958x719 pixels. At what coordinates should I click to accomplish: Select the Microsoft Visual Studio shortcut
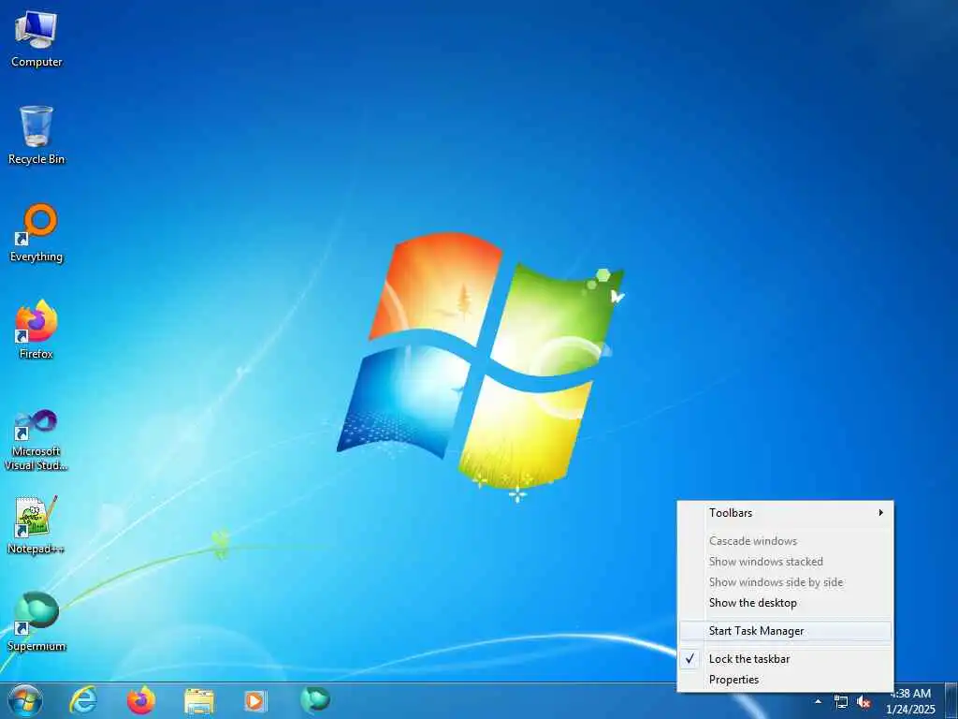(x=36, y=440)
